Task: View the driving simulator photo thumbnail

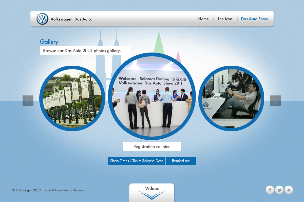Action: [x=231, y=98]
